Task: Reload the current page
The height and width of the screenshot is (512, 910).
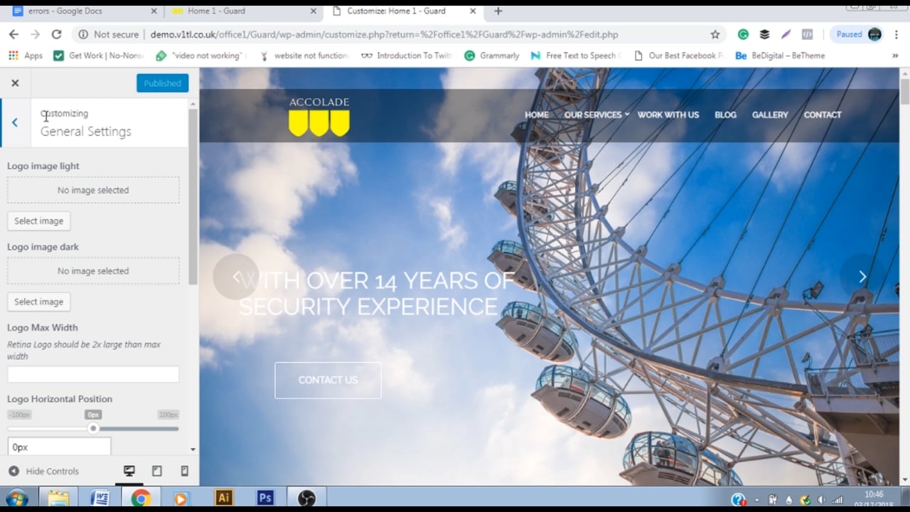Action: click(x=56, y=34)
